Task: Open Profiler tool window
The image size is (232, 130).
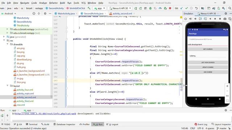Action: click(84, 124)
